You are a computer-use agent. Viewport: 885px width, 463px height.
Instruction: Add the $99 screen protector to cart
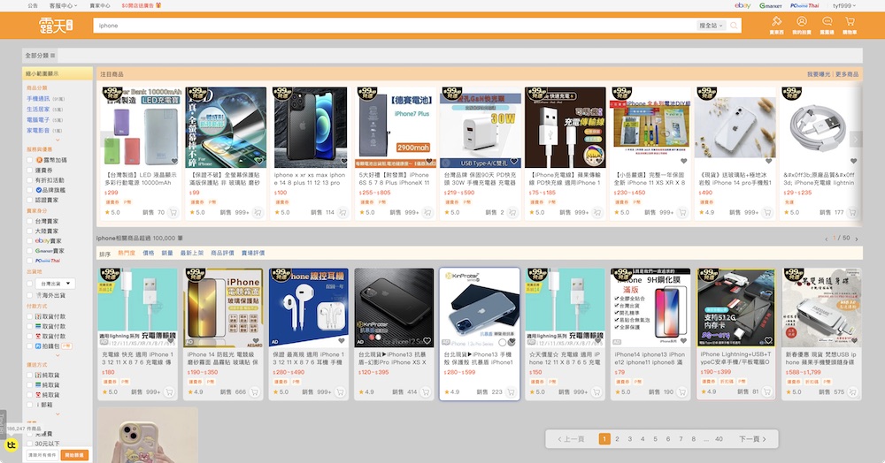pos(258,213)
